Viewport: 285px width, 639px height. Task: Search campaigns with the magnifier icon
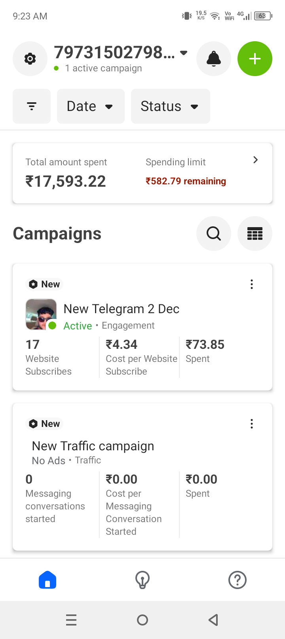click(214, 233)
